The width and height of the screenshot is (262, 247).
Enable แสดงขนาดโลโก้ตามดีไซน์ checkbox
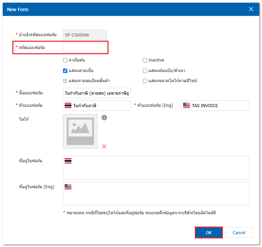click(145, 81)
